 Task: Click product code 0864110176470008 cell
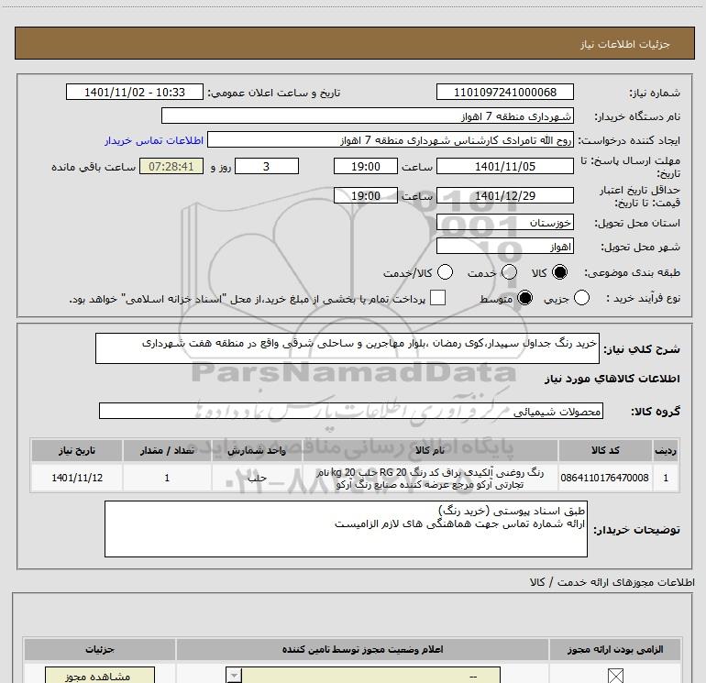click(x=605, y=478)
